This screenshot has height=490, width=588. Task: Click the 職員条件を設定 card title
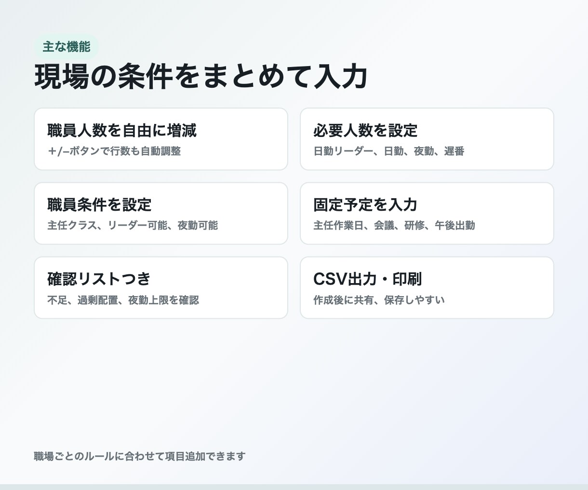click(x=99, y=204)
